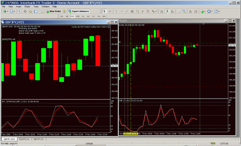Select the Fibonacci Retracement tool

[x=137, y=11]
